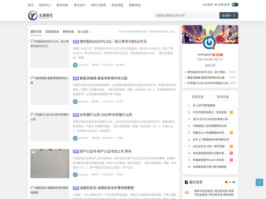Click the blue chevron-down floating button
The height and width of the screenshot is (199, 266).
pyautogui.click(x=259, y=182)
